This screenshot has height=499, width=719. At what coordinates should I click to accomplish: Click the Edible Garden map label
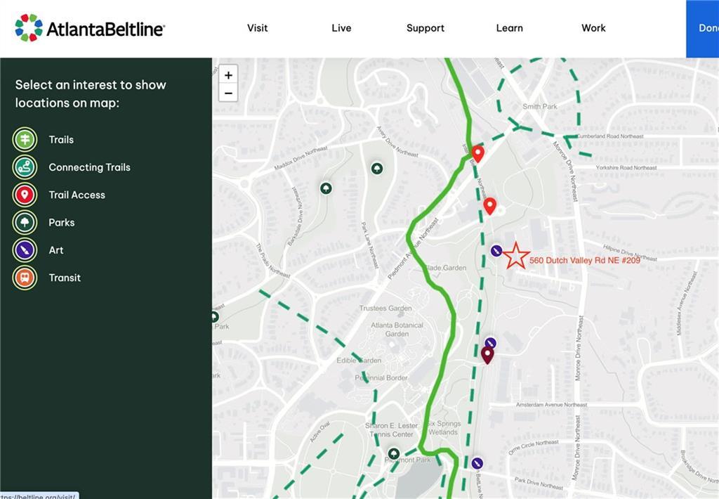click(x=359, y=361)
